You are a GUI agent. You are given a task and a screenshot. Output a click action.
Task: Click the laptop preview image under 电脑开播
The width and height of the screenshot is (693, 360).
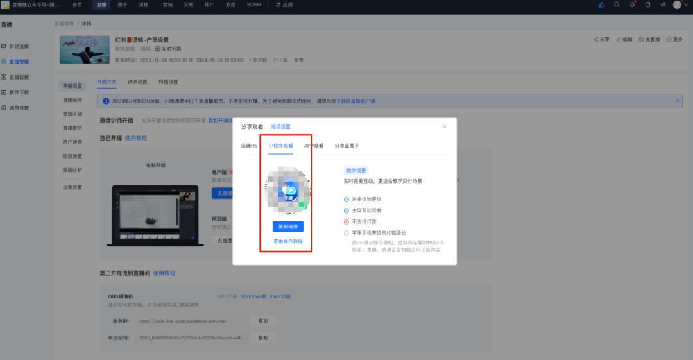[x=155, y=216]
